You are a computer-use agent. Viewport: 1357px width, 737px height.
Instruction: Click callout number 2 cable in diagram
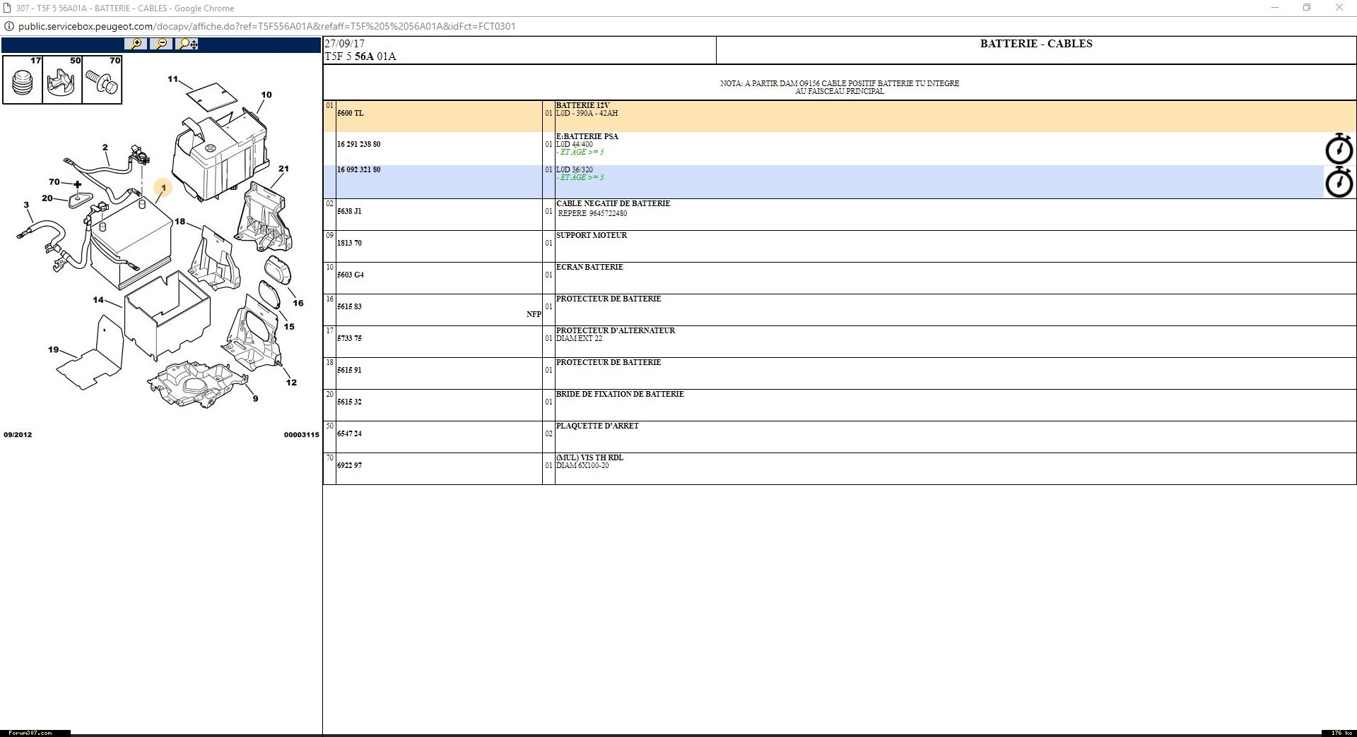point(105,148)
